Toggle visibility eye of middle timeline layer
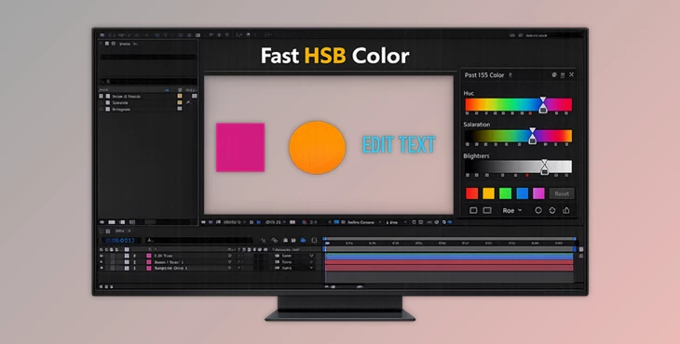The height and width of the screenshot is (344, 680). point(102,262)
